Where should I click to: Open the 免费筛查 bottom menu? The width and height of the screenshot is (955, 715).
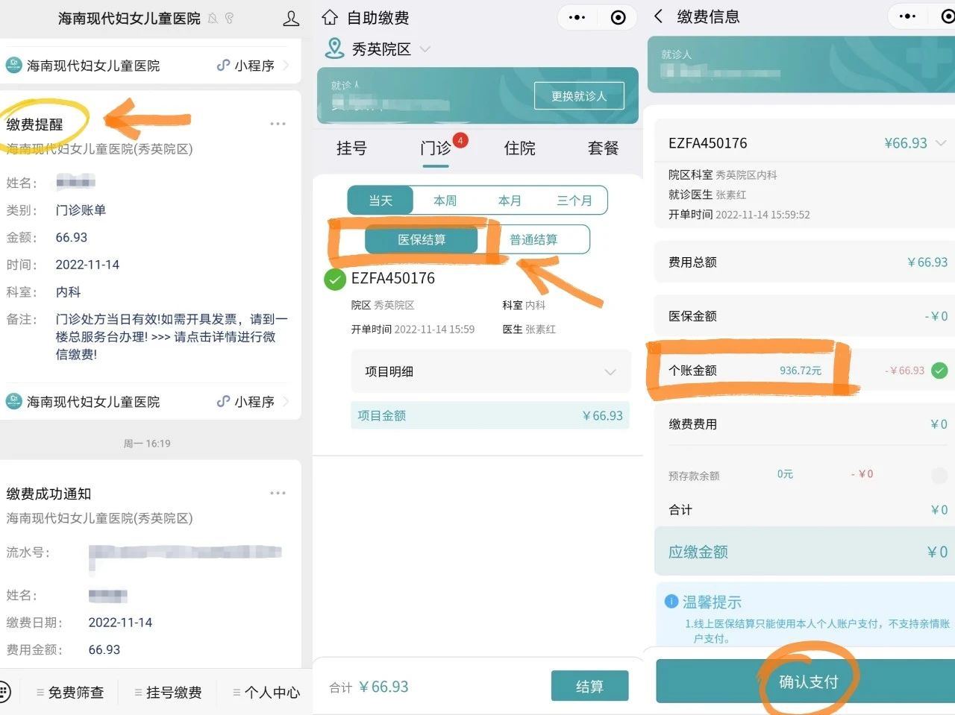tap(70, 693)
